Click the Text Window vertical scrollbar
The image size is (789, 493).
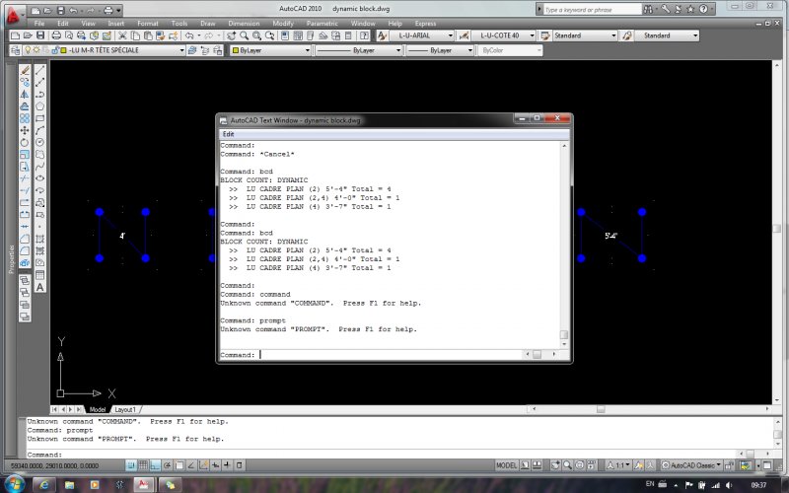tap(564, 245)
